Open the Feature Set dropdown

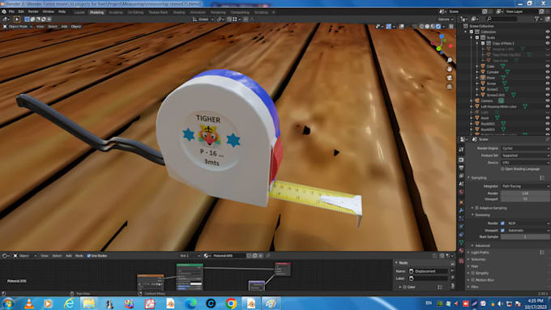click(x=525, y=155)
